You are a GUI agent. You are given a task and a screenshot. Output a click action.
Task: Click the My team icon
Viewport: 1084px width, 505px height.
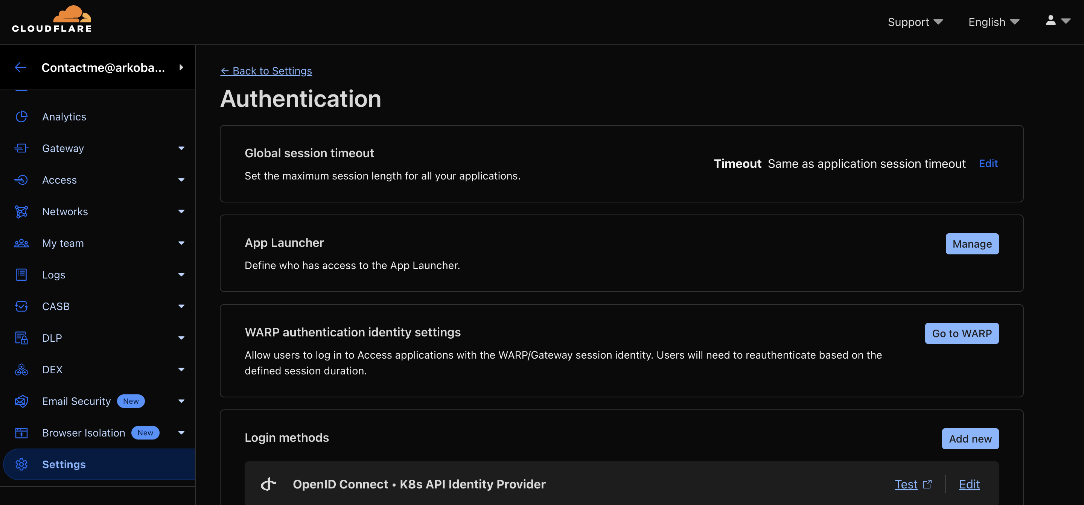pos(21,243)
